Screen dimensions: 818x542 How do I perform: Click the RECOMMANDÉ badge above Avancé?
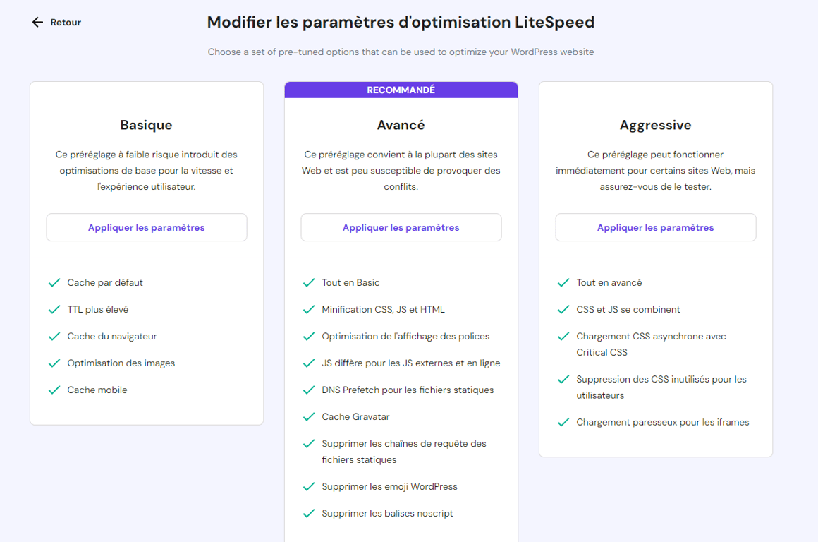tap(401, 89)
